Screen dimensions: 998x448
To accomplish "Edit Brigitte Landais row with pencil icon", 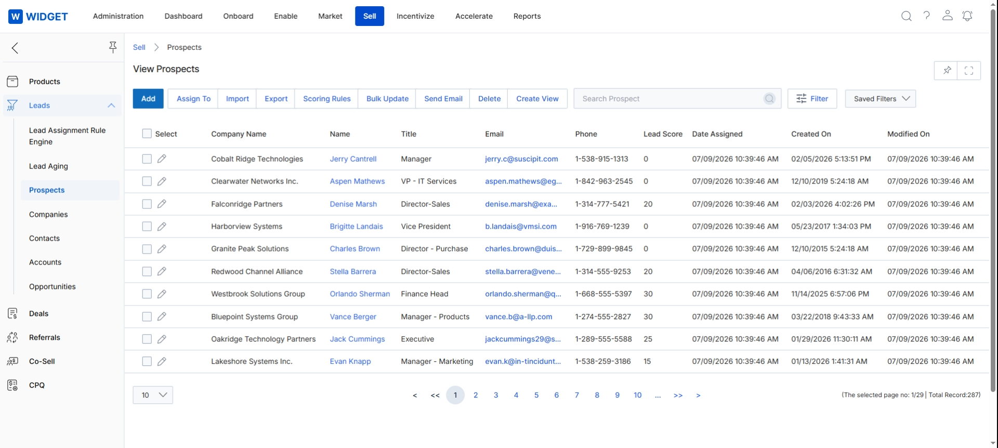I will [x=162, y=227].
